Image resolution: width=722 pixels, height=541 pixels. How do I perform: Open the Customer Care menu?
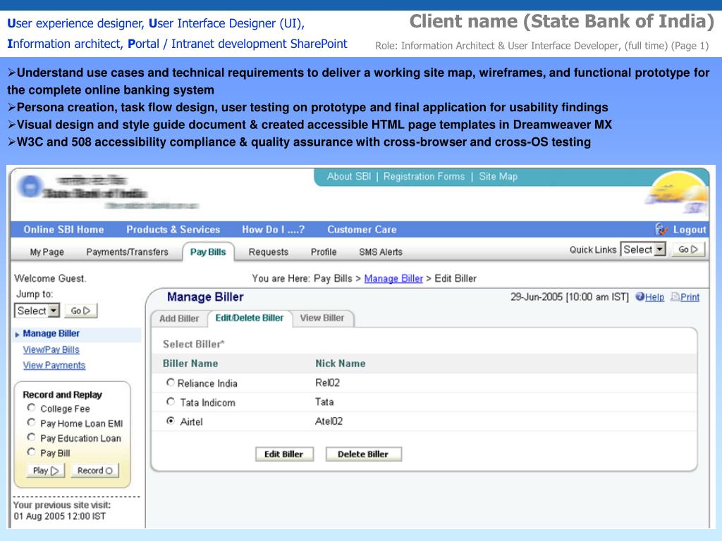pos(362,230)
